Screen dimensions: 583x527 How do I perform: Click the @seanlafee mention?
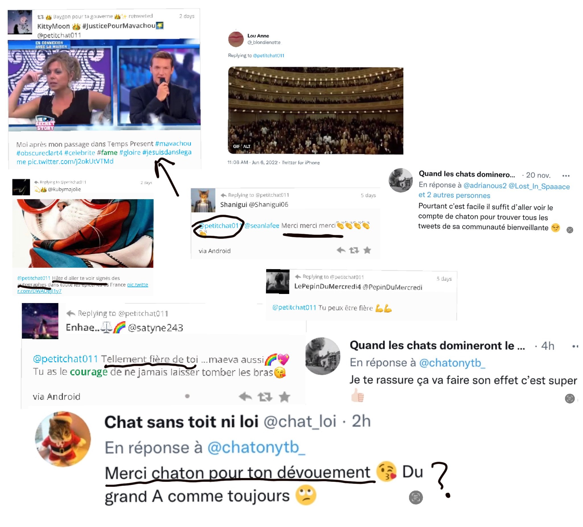click(262, 225)
